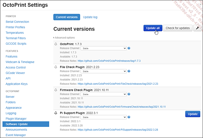The image size is (203, 138).
Task: Toggle the bell icon beside OctoPrint
Action: (56, 44)
